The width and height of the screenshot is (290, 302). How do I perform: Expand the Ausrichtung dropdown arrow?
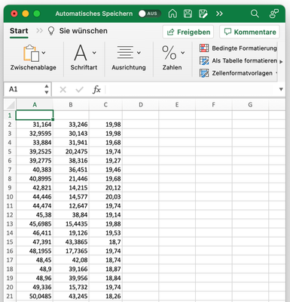[x=139, y=53]
